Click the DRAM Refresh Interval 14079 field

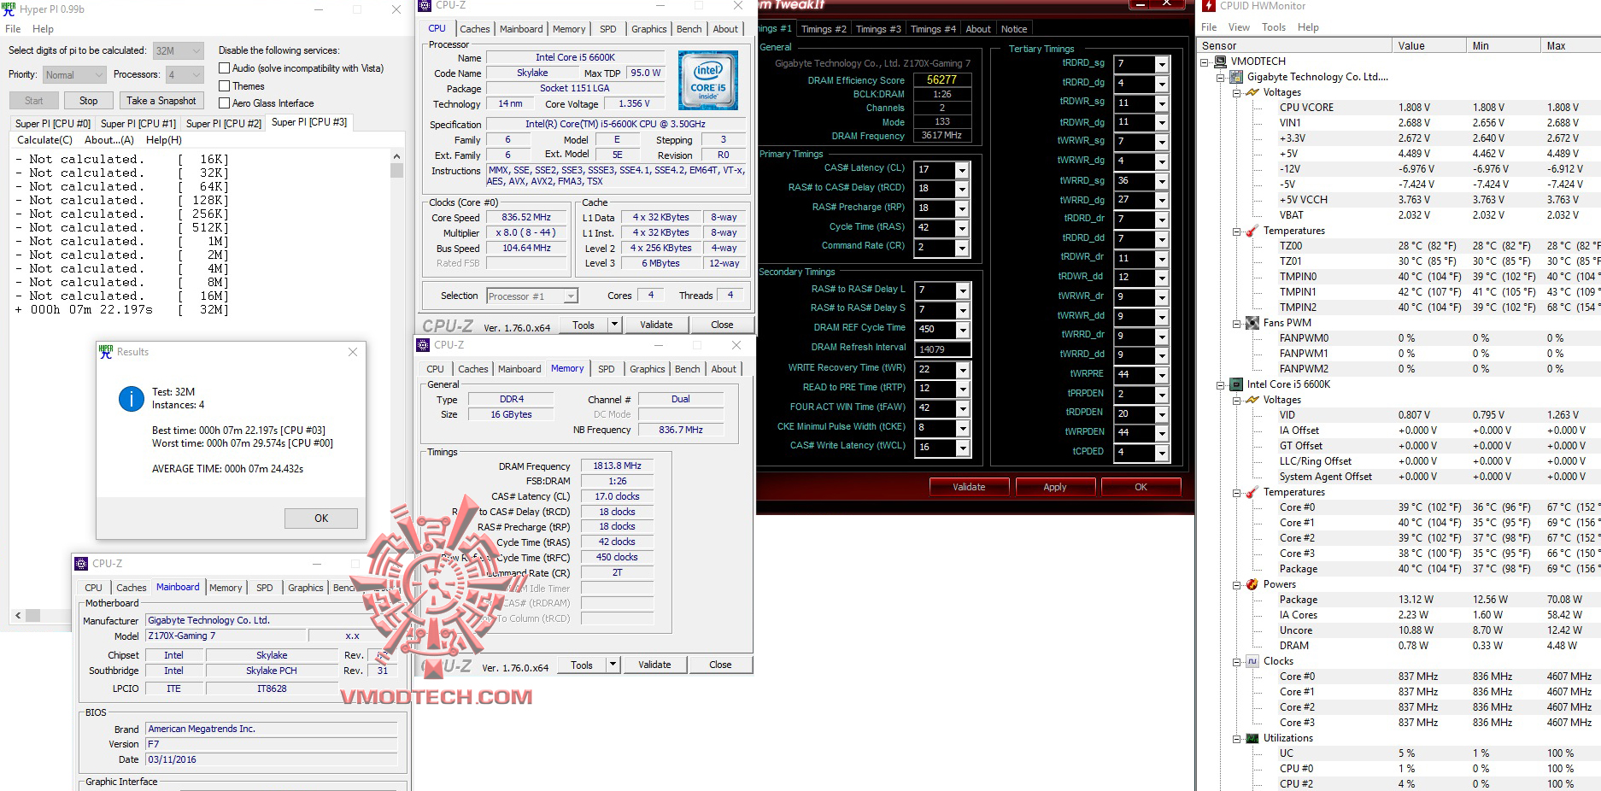coord(942,349)
